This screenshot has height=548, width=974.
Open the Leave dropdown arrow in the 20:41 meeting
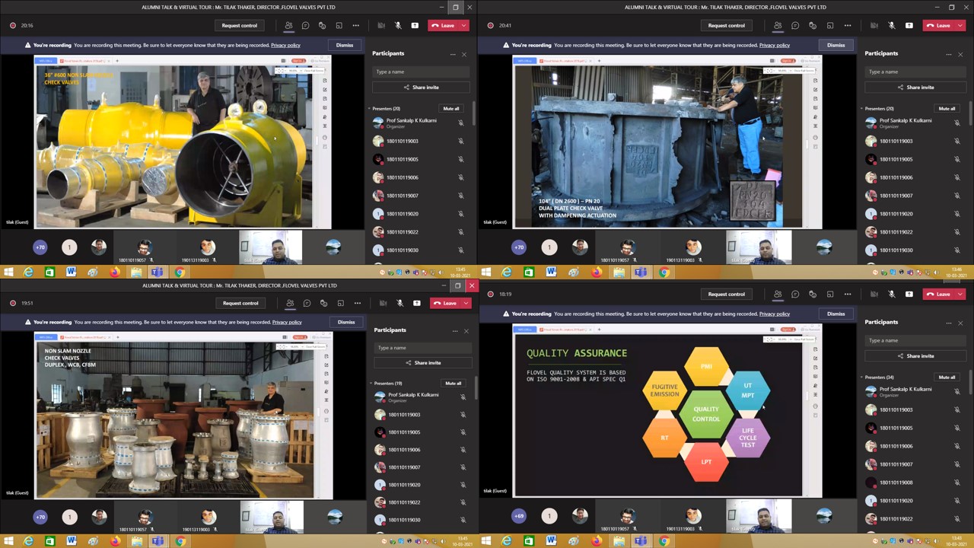pos(959,25)
